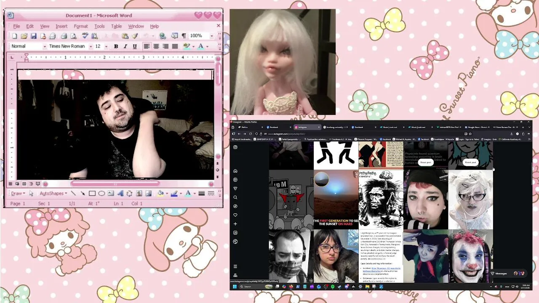Click the Select Objects pointer icon
This screenshot has width=539, height=303.
coord(31,194)
